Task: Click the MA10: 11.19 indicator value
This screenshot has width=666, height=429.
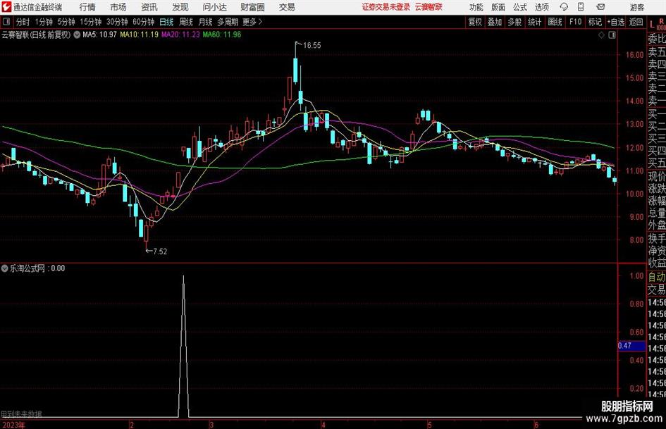Action: click(x=139, y=35)
